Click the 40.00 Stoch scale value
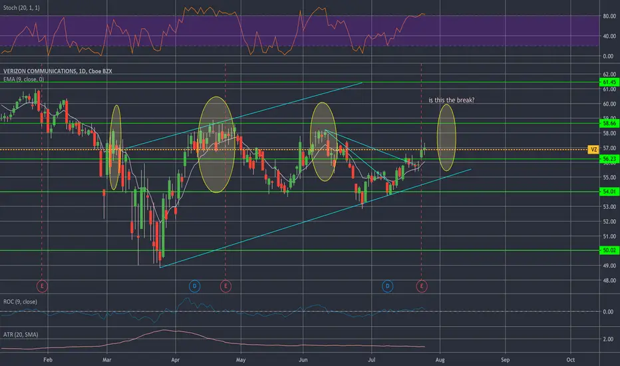 [x=609, y=37]
